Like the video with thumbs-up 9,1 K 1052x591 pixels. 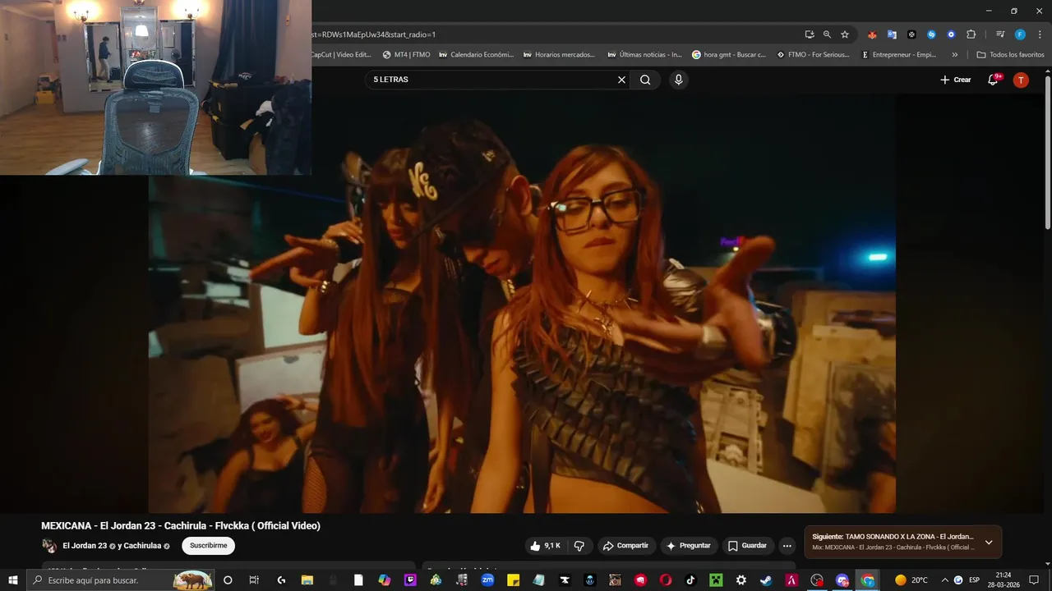tap(546, 546)
